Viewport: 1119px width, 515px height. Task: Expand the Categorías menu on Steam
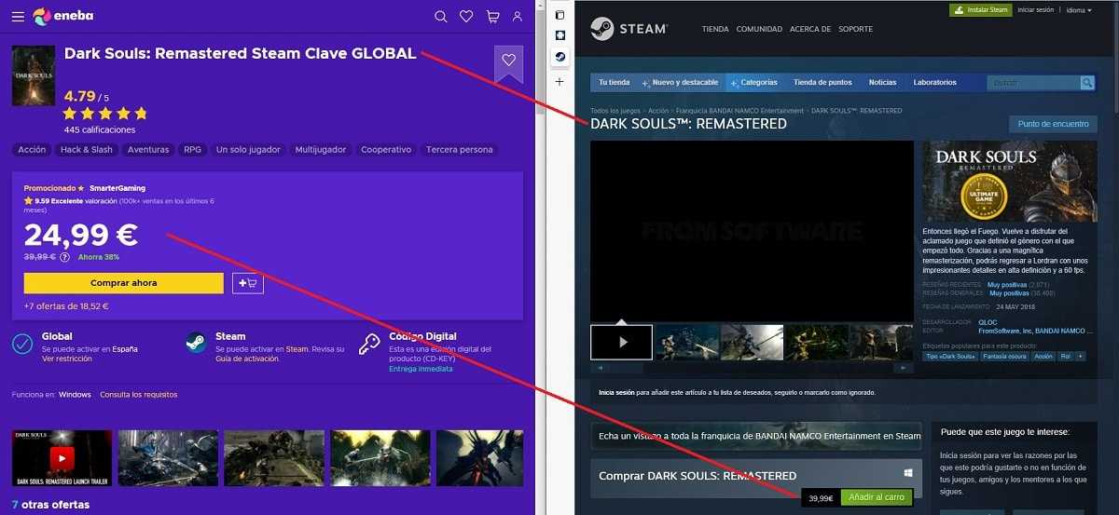(x=758, y=83)
